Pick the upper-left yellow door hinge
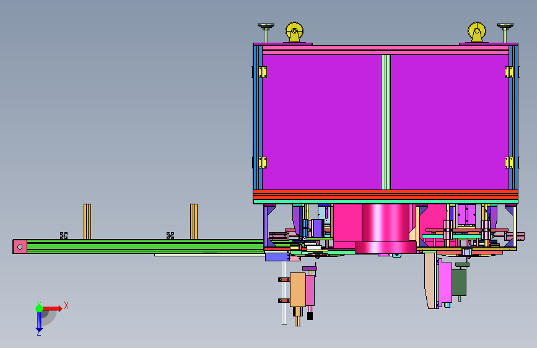The width and height of the screenshot is (537, 348). pos(263,72)
